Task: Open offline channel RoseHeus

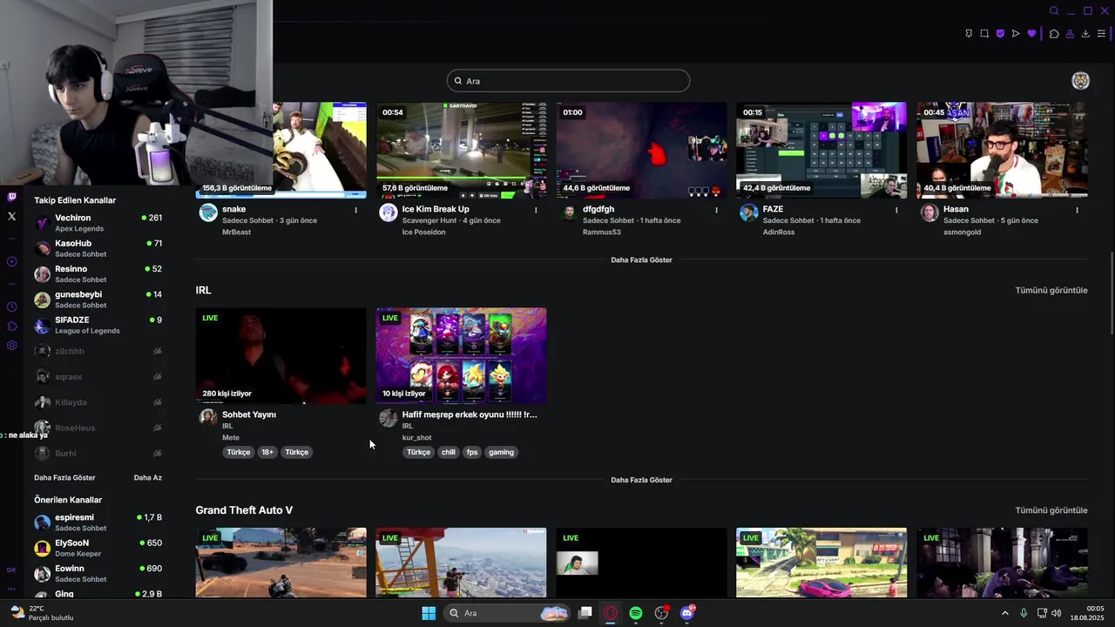Action: pos(98,428)
